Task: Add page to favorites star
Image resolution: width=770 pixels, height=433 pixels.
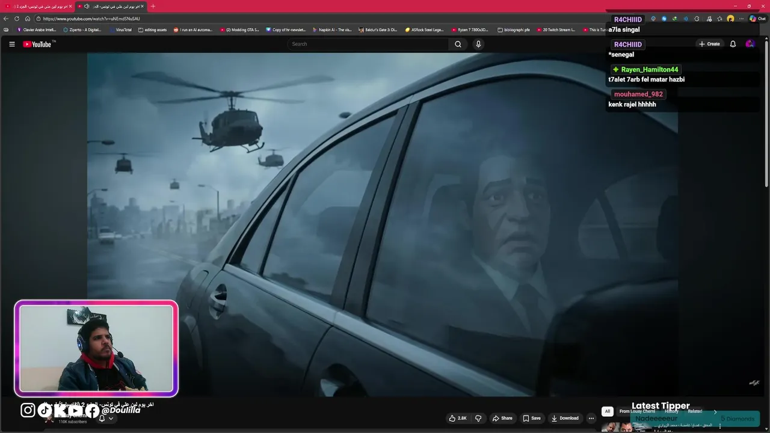Action: point(719,19)
